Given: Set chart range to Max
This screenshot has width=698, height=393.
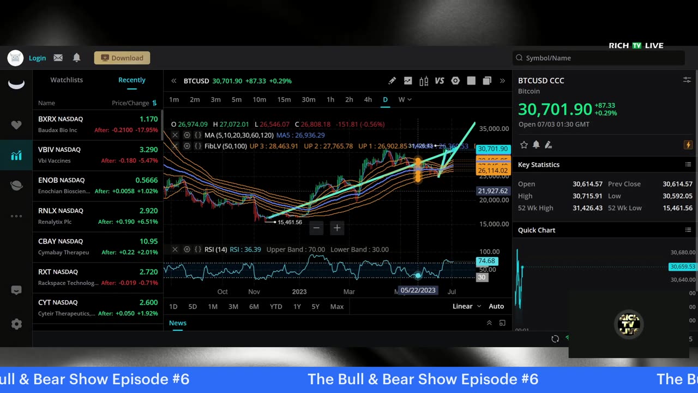Looking at the screenshot, I should (337, 306).
